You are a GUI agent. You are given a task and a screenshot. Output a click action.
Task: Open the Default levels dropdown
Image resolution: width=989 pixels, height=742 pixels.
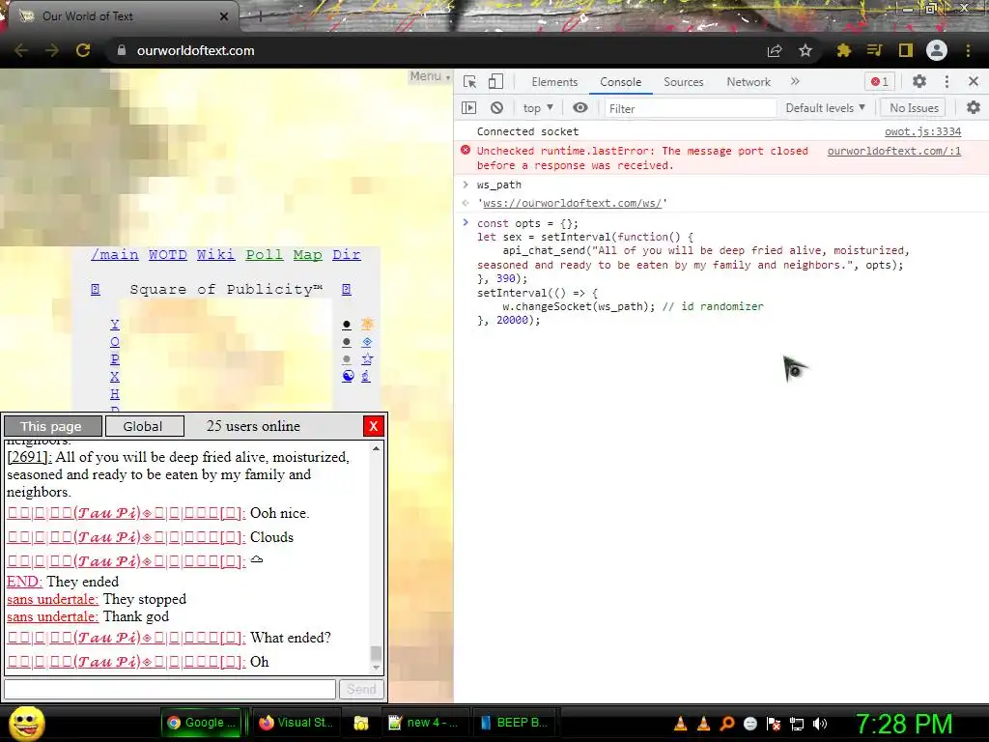tap(825, 108)
